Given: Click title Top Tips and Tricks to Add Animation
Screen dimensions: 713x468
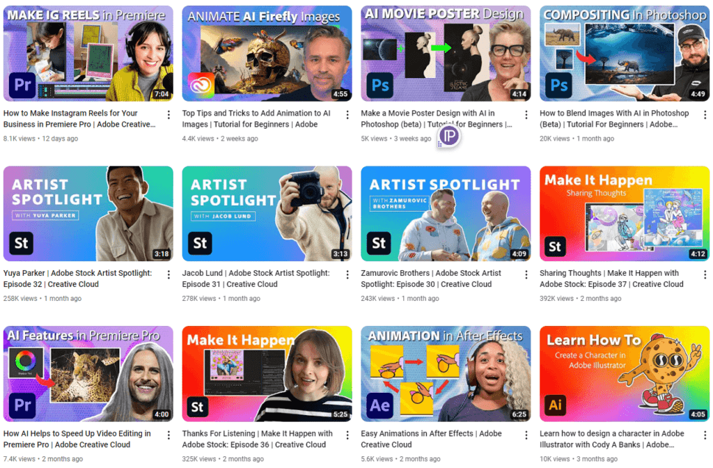Looking at the screenshot, I should (256, 118).
